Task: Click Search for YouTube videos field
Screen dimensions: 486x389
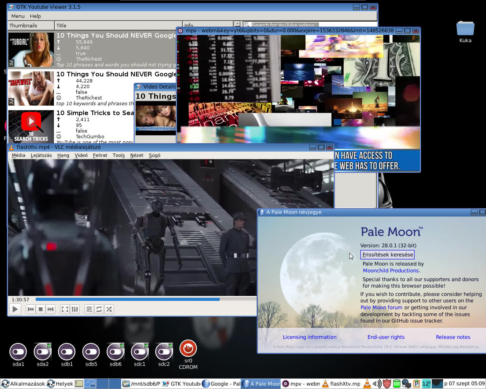Action: click(309, 25)
